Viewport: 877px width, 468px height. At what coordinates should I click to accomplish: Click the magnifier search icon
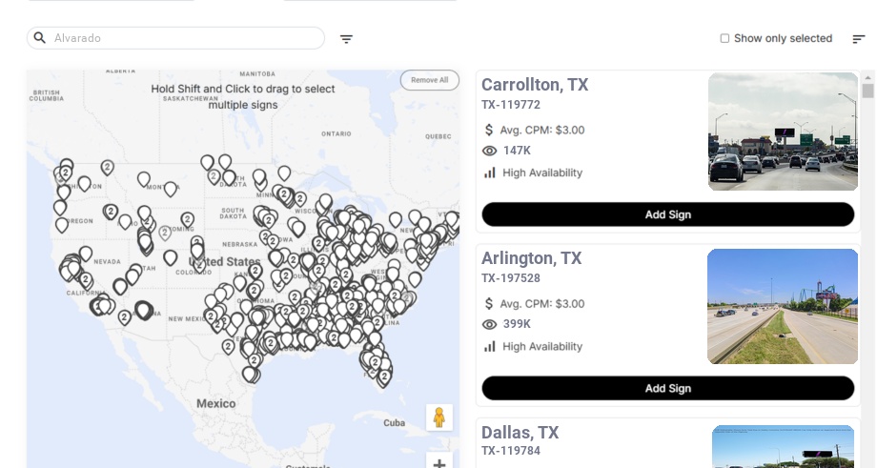(40, 38)
